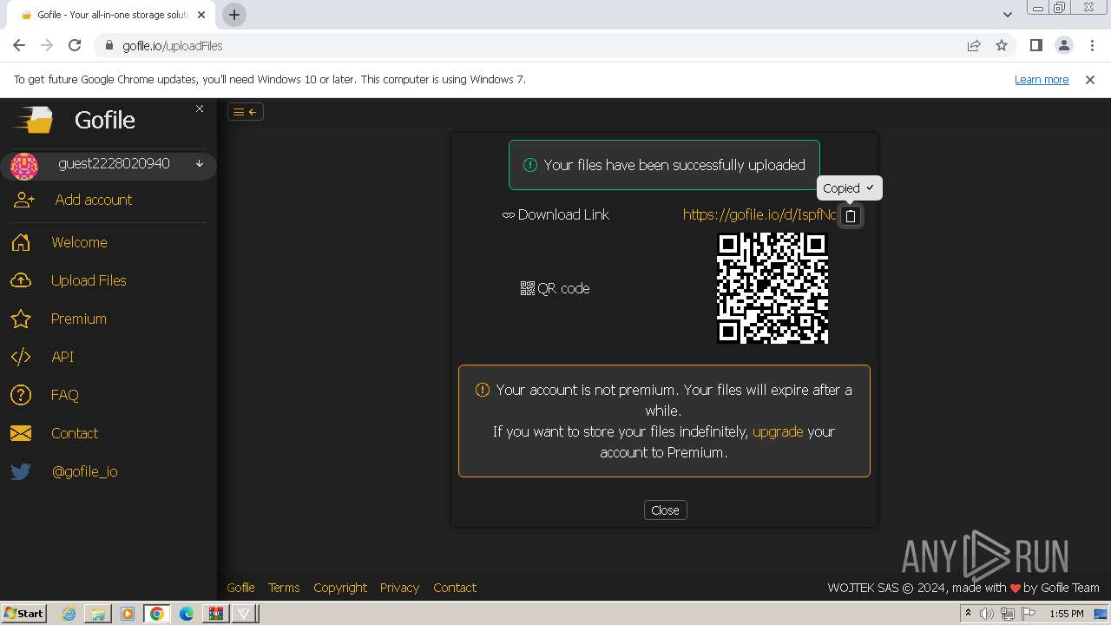Click the Premium star icon
1111x625 pixels.
click(x=21, y=319)
